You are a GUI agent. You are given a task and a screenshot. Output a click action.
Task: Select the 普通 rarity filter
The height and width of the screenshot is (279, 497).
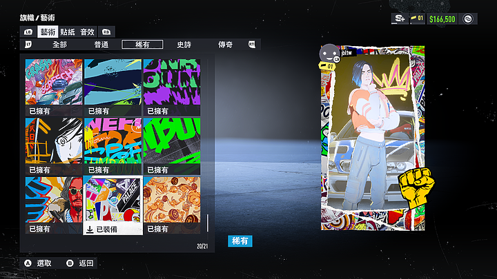[x=101, y=45]
